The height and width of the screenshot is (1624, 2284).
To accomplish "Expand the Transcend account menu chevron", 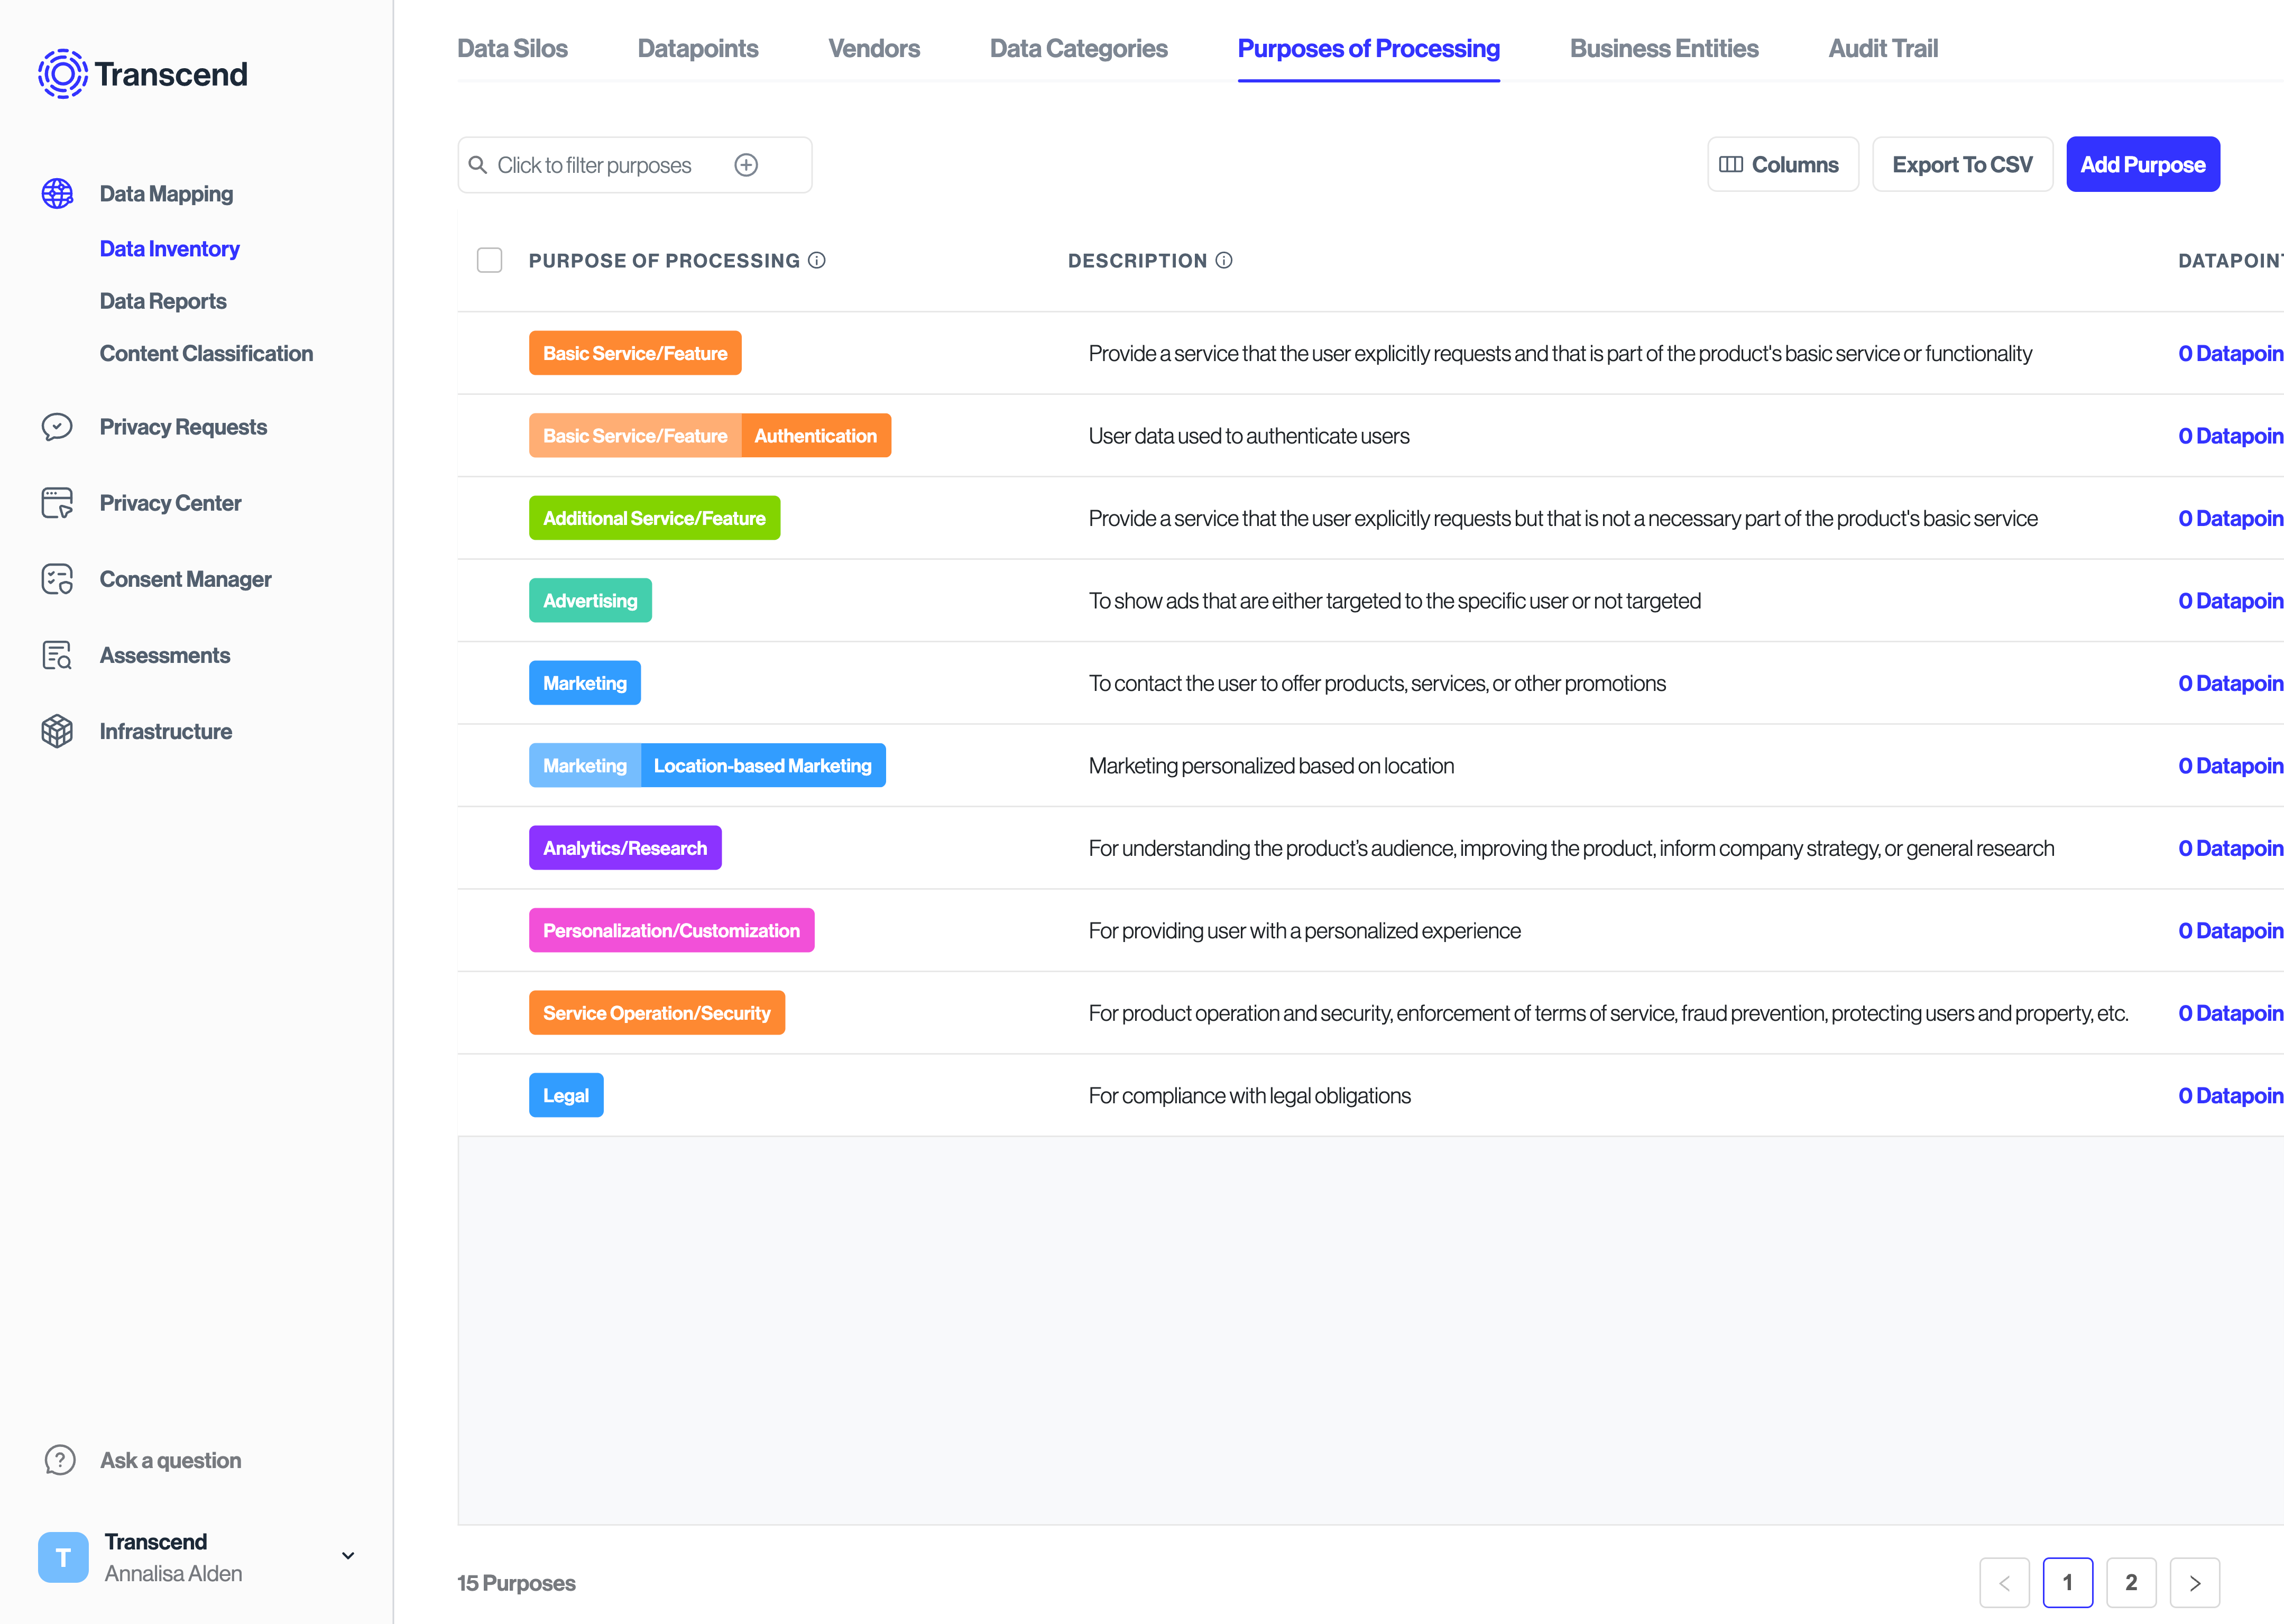I will 347,1556.
